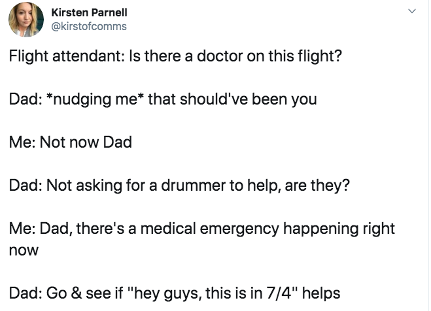Click the "Flight attendant:" speaker label
The image size is (431, 311).
(x=60, y=56)
